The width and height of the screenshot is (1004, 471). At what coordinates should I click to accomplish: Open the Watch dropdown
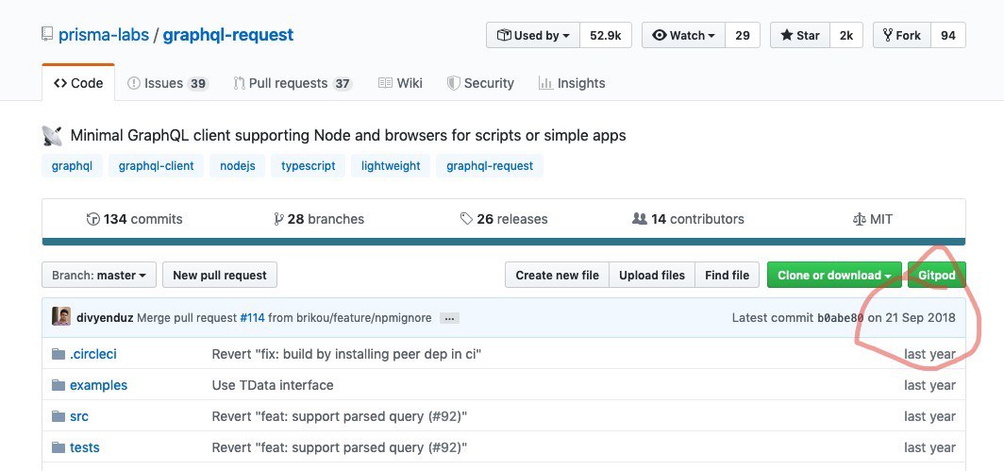click(683, 35)
